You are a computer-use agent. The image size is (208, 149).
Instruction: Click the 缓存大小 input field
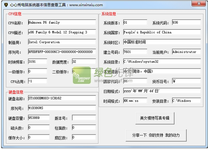[39, 137]
